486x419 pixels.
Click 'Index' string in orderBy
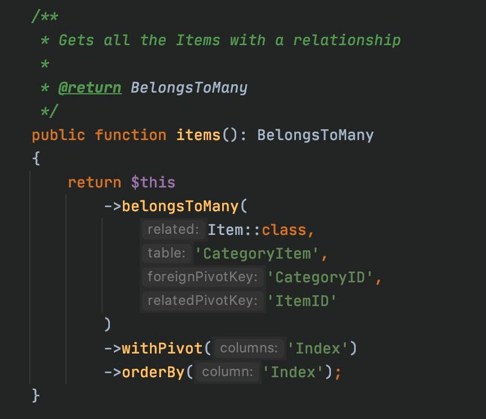click(293, 372)
